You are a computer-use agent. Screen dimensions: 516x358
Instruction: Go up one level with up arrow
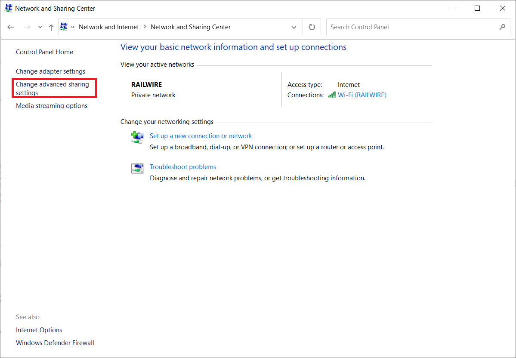51,27
